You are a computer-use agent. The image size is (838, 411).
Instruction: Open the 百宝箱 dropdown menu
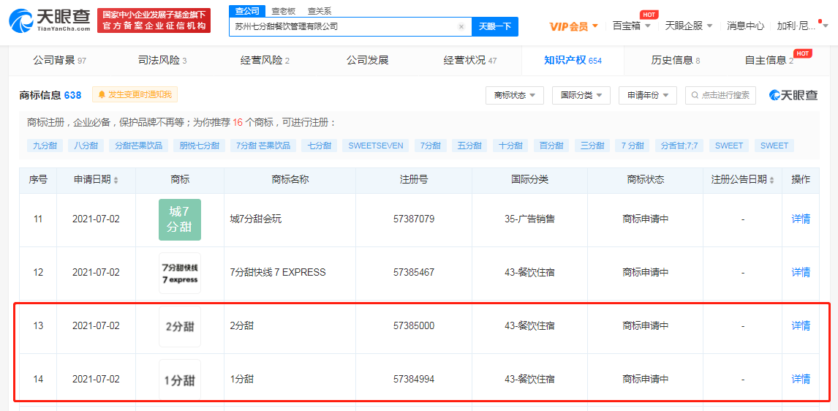(x=632, y=26)
